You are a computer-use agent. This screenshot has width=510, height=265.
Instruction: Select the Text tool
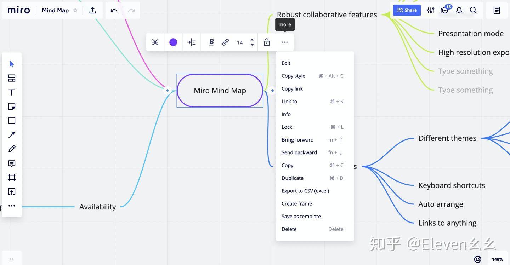tap(12, 92)
